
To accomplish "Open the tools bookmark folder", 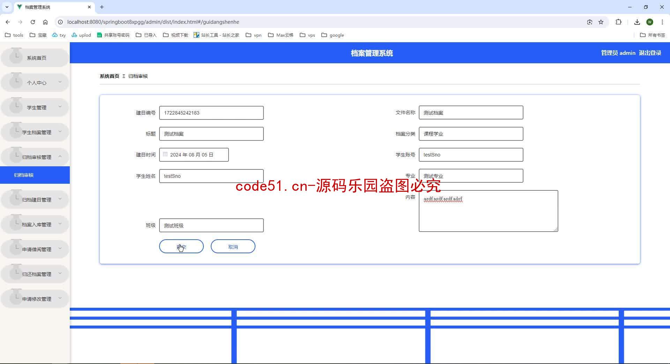I will (x=14, y=35).
